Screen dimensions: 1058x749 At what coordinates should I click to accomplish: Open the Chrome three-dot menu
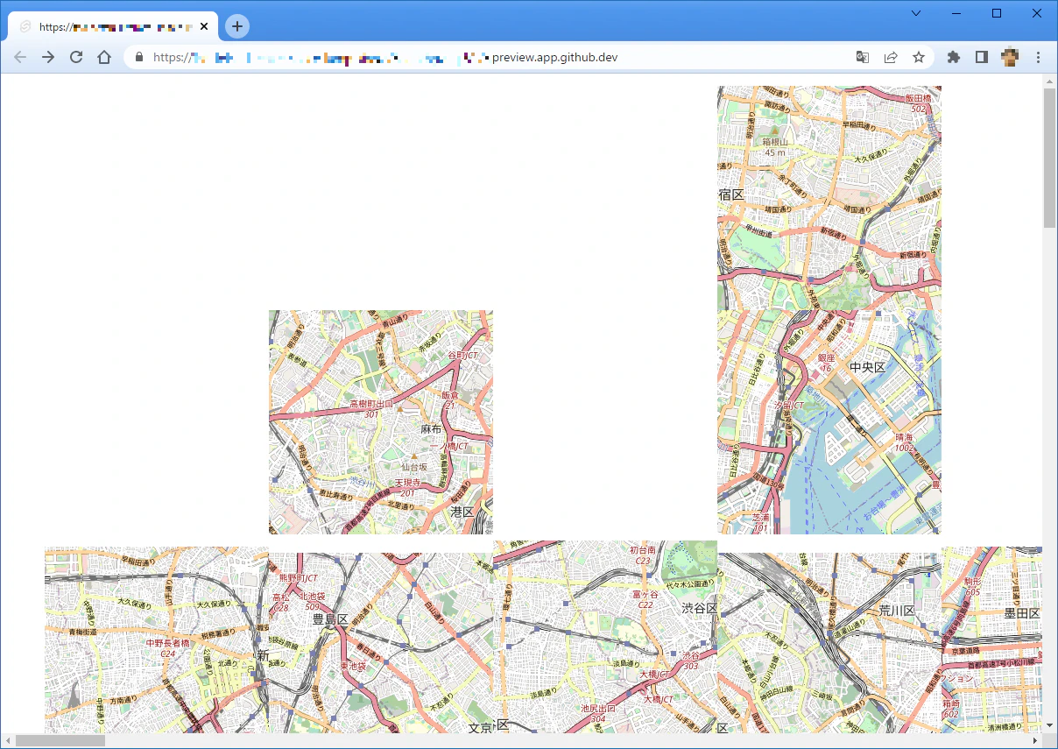[1038, 57]
